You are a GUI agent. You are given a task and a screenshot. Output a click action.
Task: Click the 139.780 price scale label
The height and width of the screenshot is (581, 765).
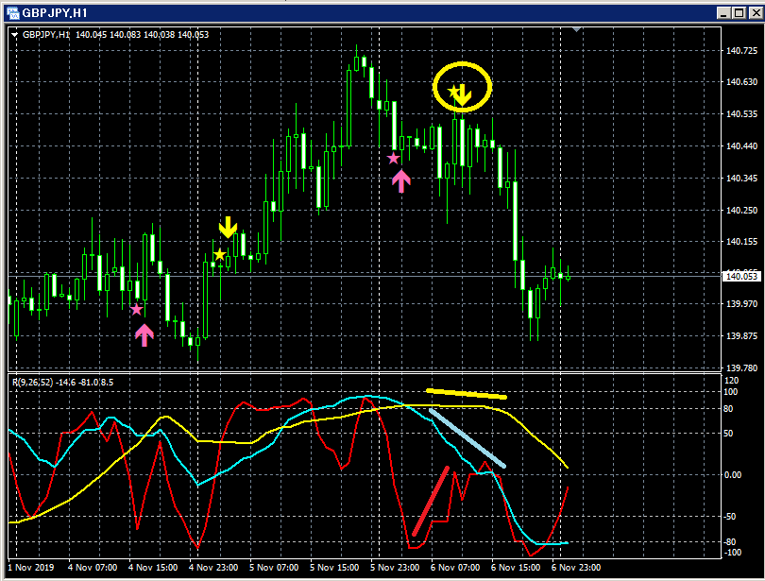coord(741,367)
